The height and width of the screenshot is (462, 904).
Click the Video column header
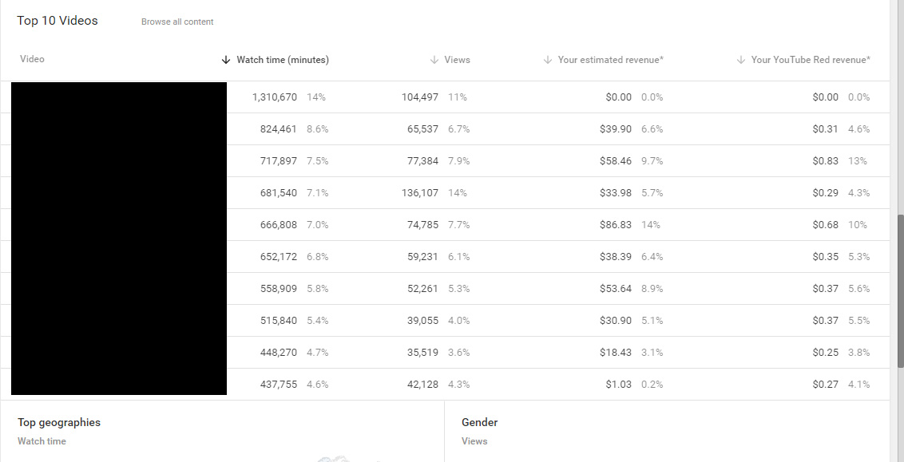pyautogui.click(x=32, y=59)
